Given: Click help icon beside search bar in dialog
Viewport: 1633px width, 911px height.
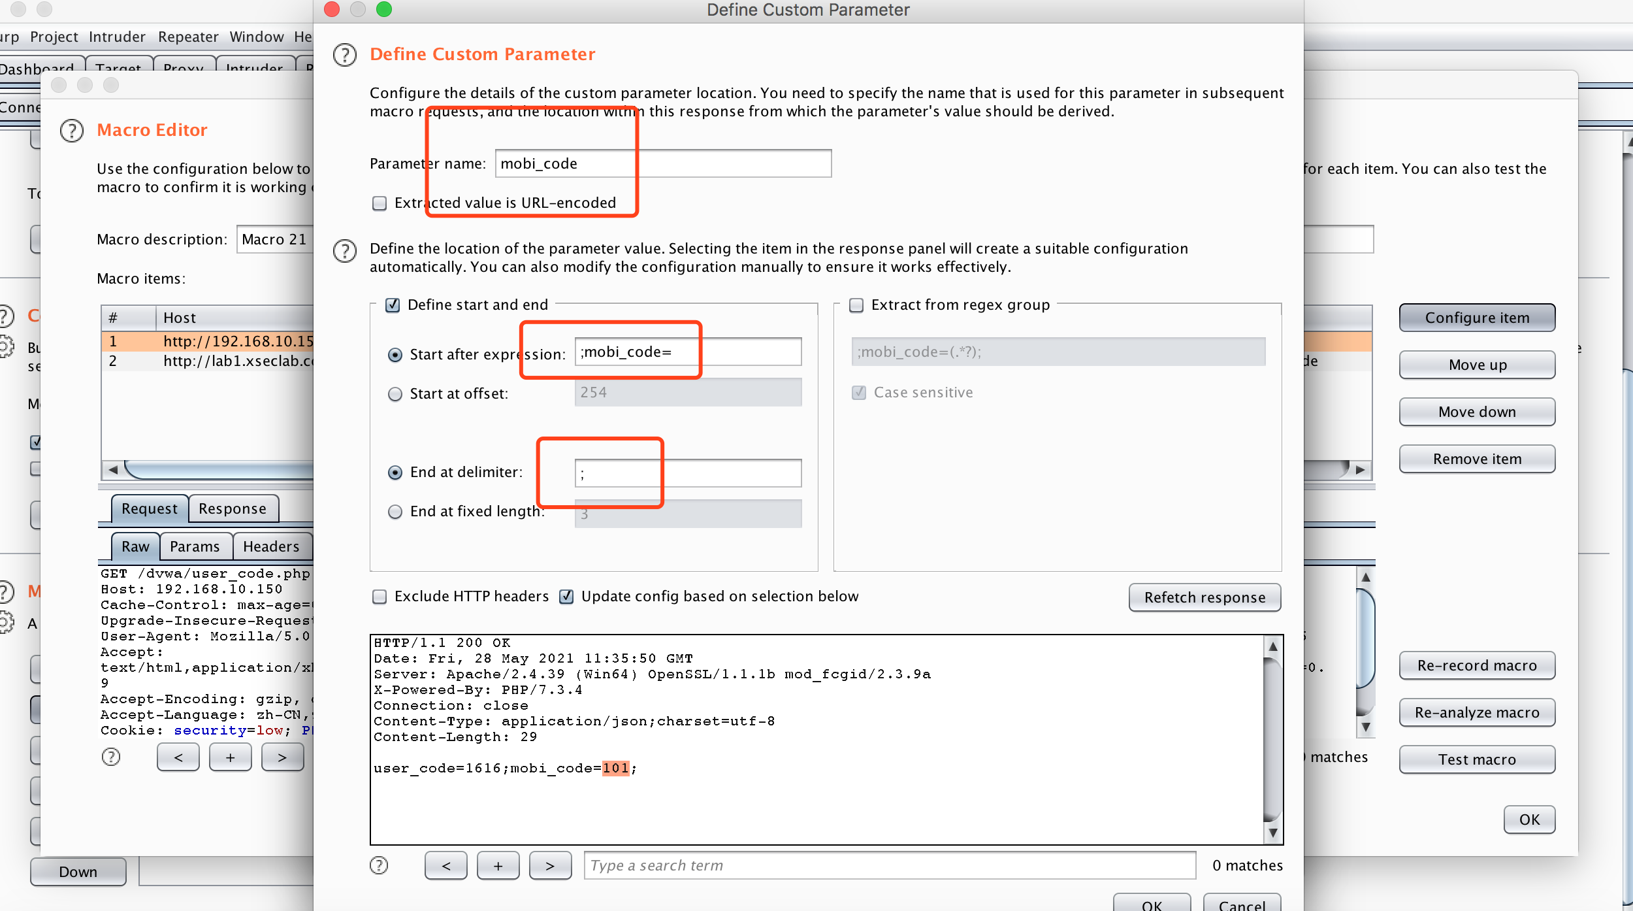Looking at the screenshot, I should click(x=379, y=865).
